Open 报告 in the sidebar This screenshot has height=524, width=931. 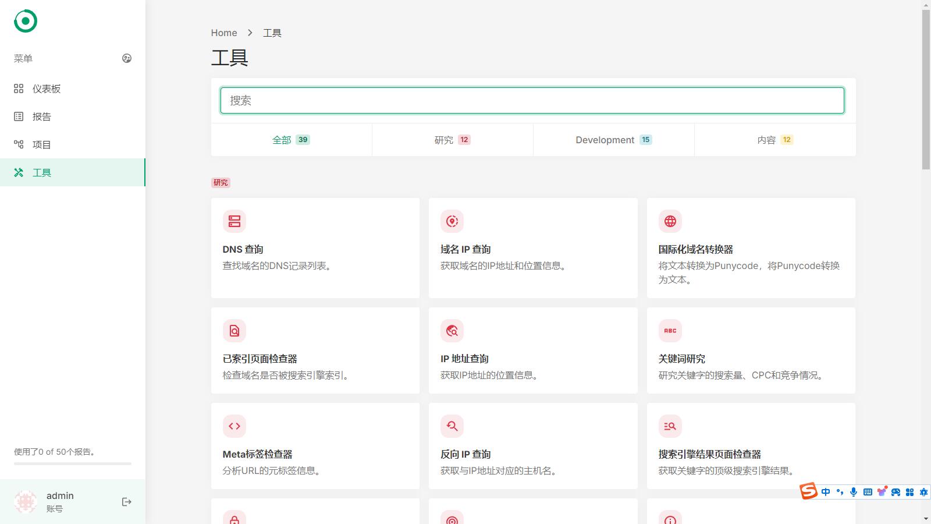(41, 116)
